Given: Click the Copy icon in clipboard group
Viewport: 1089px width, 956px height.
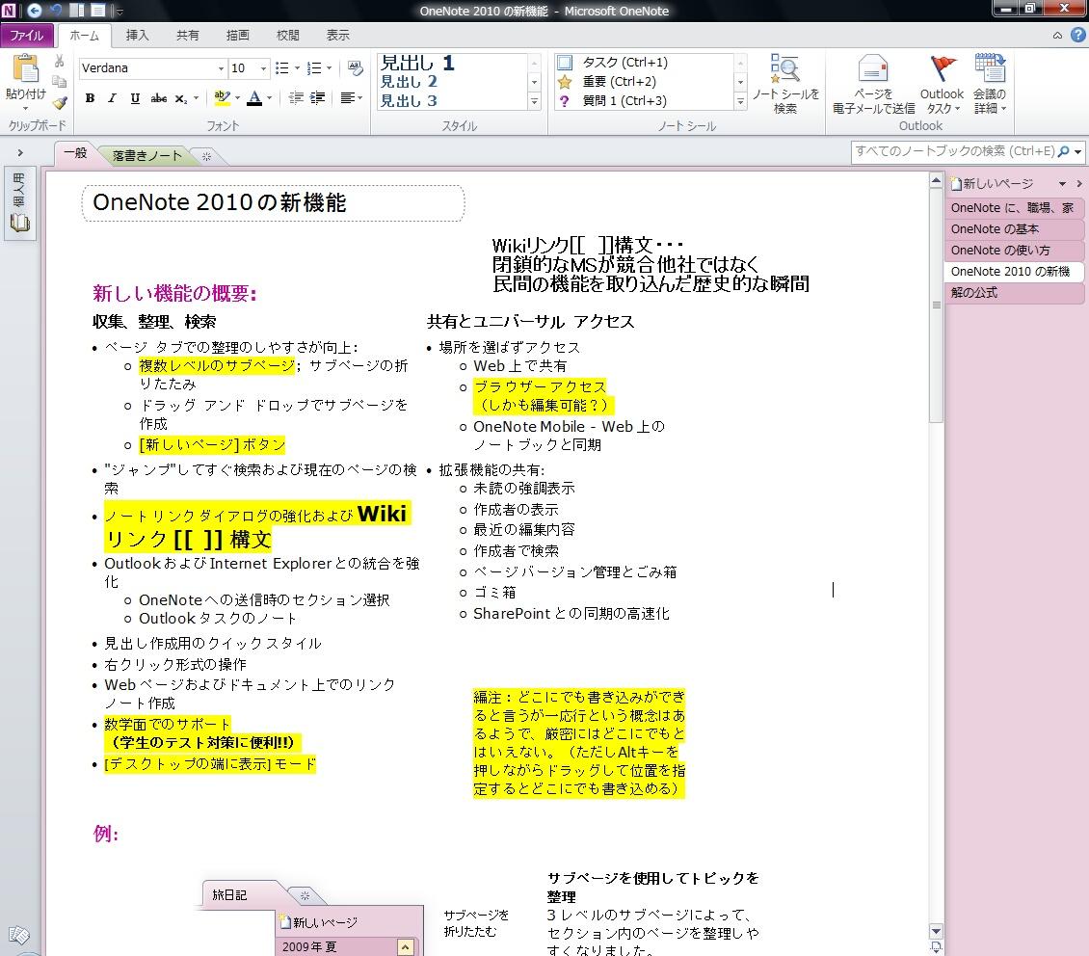Looking at the screenshot, I should tap(60, 82).
